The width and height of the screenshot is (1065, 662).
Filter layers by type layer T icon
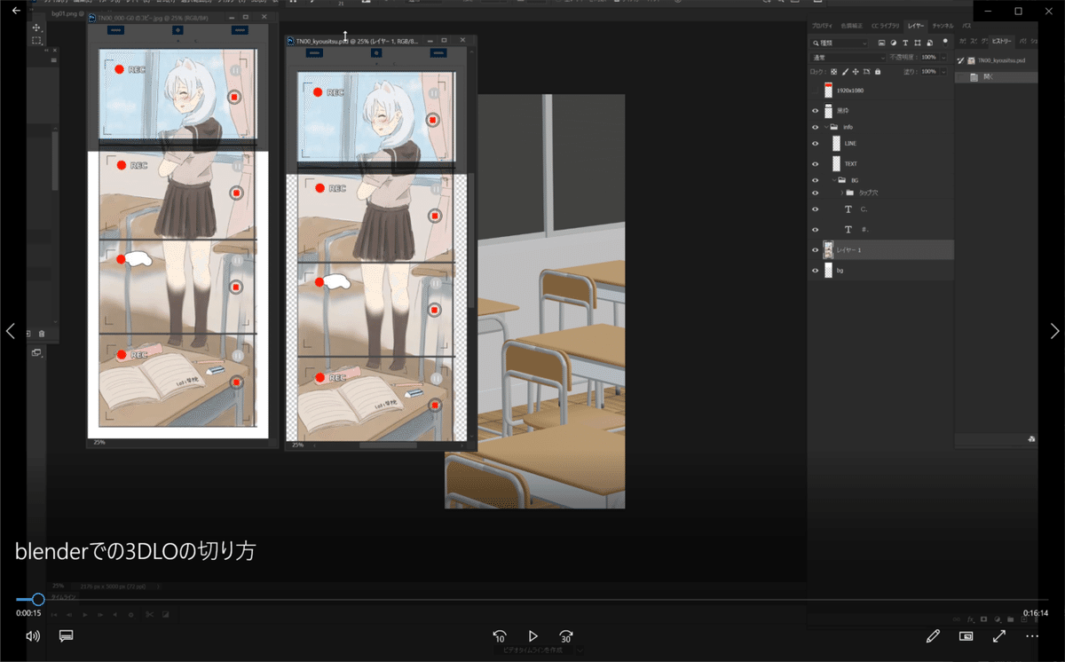(904, 43)
